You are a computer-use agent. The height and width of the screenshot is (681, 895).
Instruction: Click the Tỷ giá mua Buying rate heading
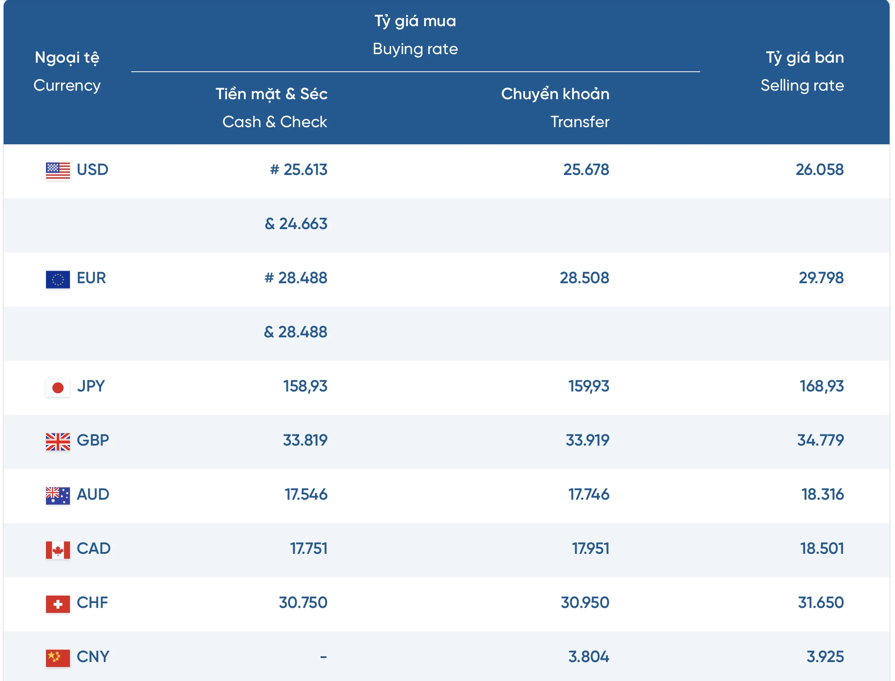coord(415,35)
